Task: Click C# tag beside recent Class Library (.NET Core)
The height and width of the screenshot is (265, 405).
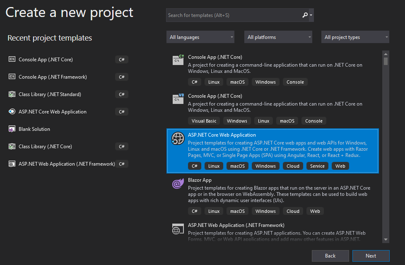Action: [122, 147]
